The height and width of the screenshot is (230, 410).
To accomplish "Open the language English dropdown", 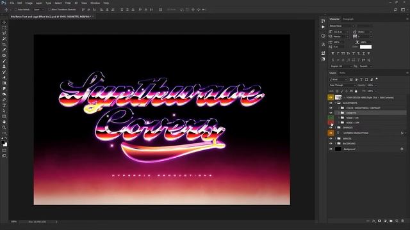I will click(x=341, y=66).
